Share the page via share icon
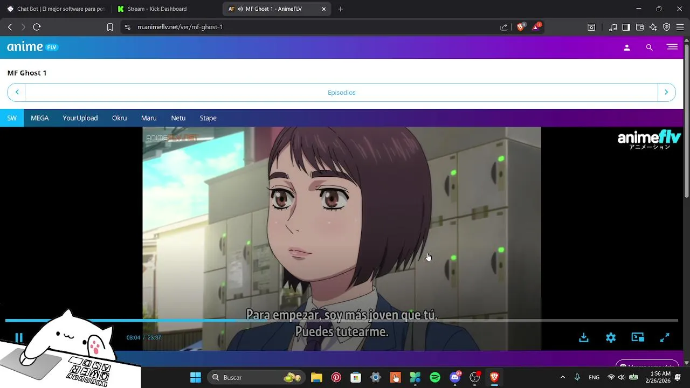The width and height of the screenshot is (690, 388). [x=503, y=27]
